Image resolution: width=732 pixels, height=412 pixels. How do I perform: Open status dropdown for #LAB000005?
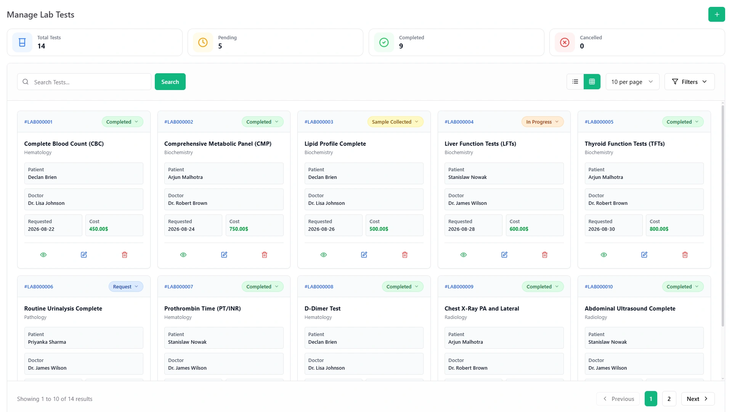(x=683, y=122)
